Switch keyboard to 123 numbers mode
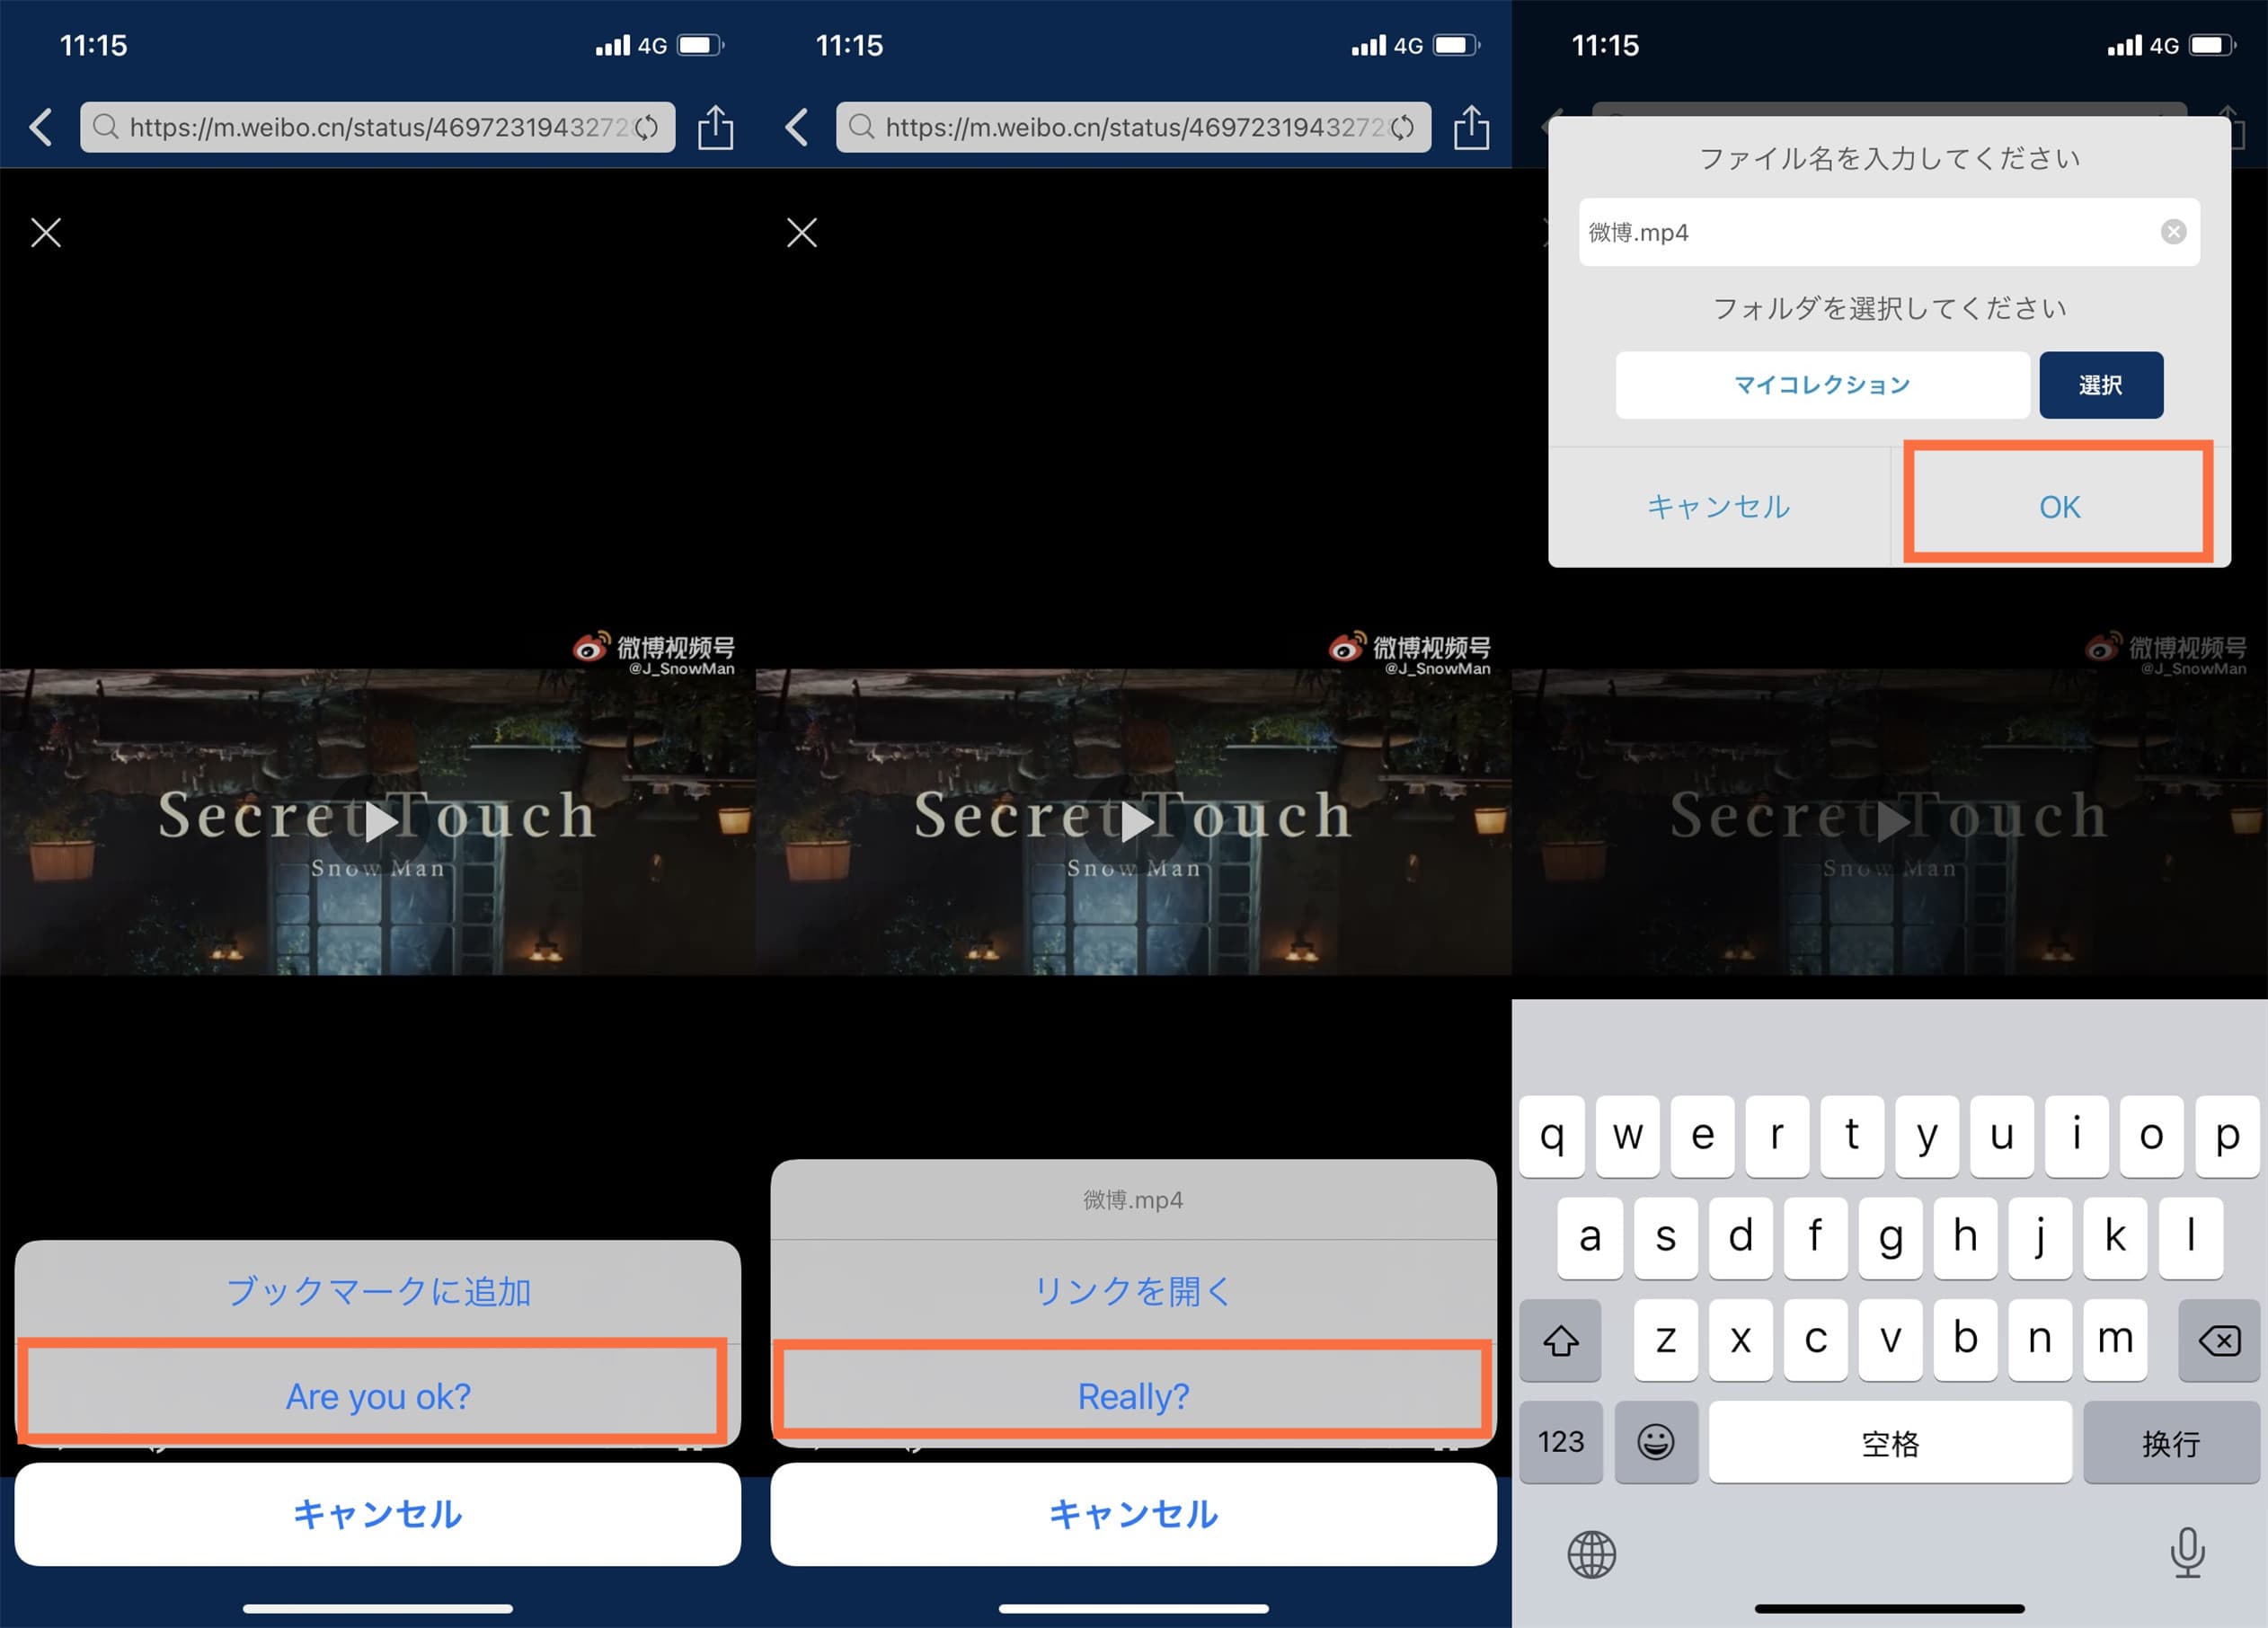 tap(1560, 1441)
